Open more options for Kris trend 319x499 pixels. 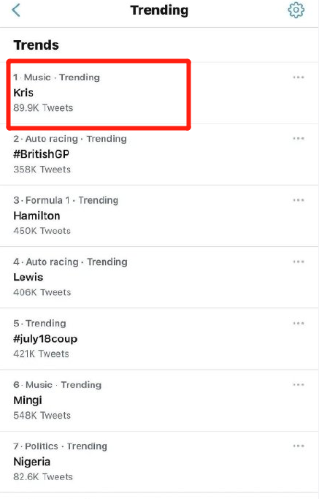(x=299, y=77)
